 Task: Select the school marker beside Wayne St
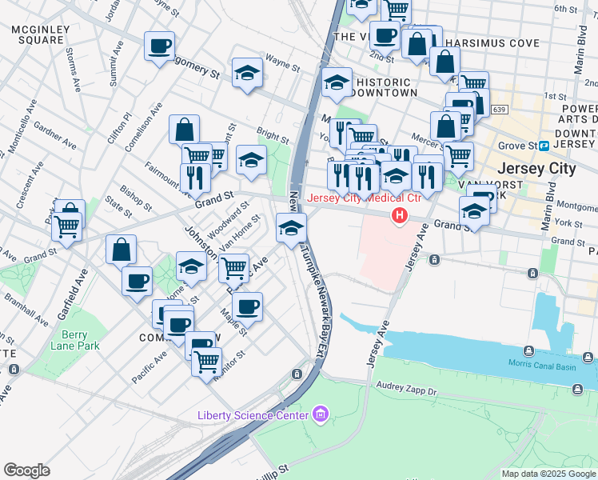tap(247, 74)
